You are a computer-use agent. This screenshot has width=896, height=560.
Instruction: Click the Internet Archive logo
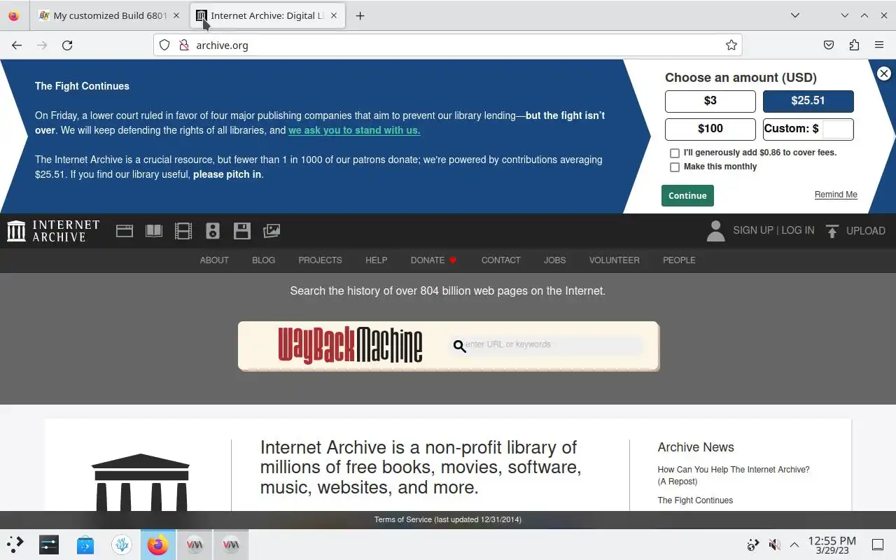coord(53,231)
